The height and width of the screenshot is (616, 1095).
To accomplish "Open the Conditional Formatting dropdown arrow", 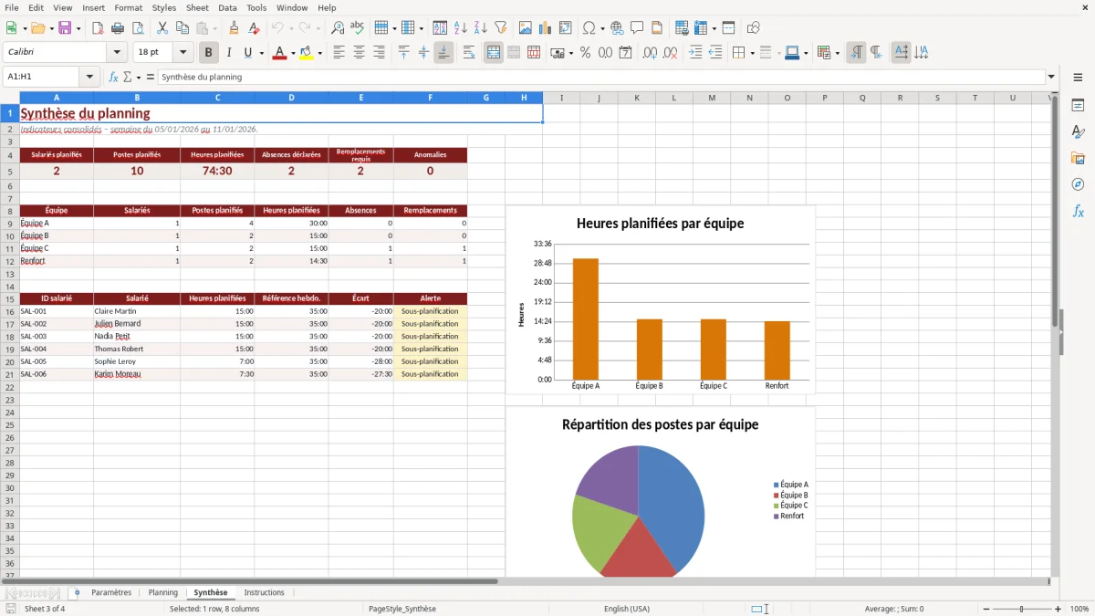I will 837,53.
